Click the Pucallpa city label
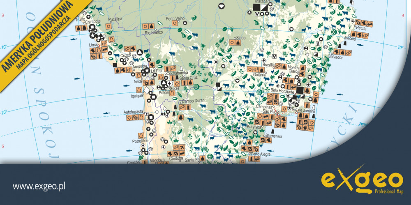This screenshot has width=411, height=205. tap(115, 19)
